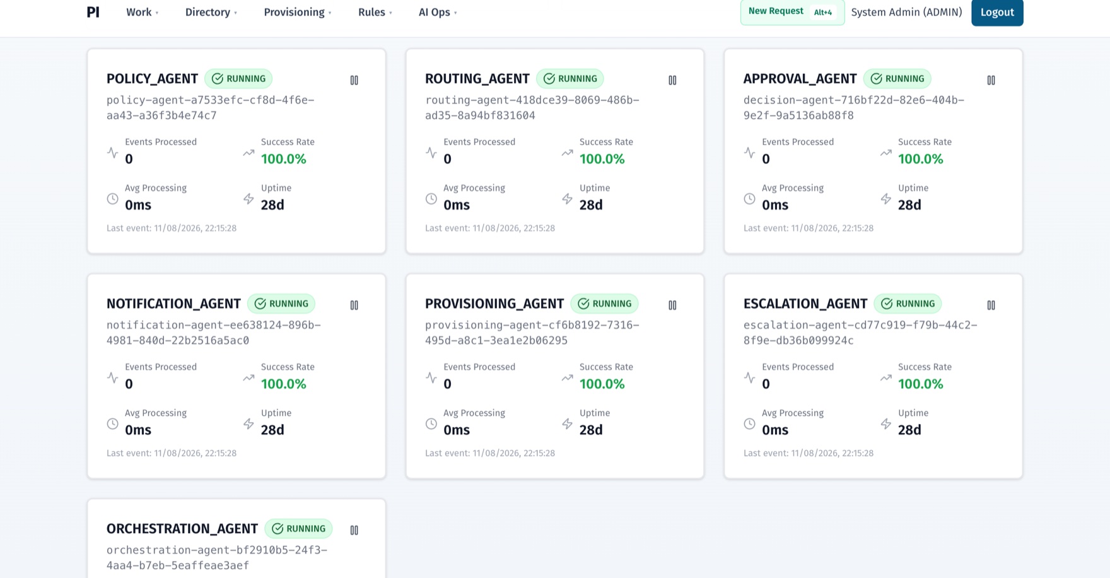Click the New Request button
Viewport: 1110px width, 578px height.
pyautogui.click(x=792, y=12)
